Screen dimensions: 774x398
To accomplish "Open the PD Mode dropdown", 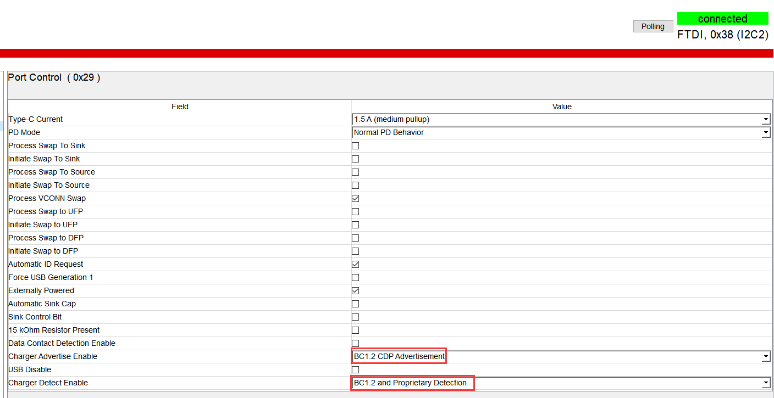I will (561, 132).
